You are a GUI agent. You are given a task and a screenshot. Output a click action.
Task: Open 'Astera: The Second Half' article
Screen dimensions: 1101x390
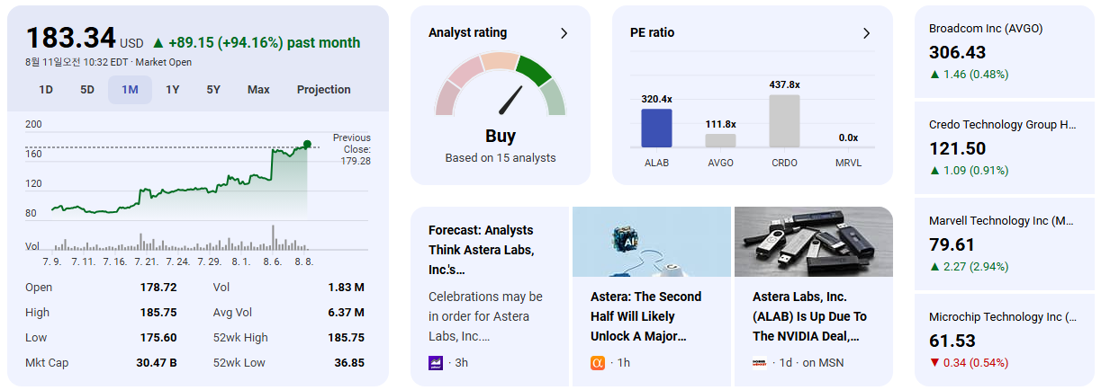click(x=652, y=297)
